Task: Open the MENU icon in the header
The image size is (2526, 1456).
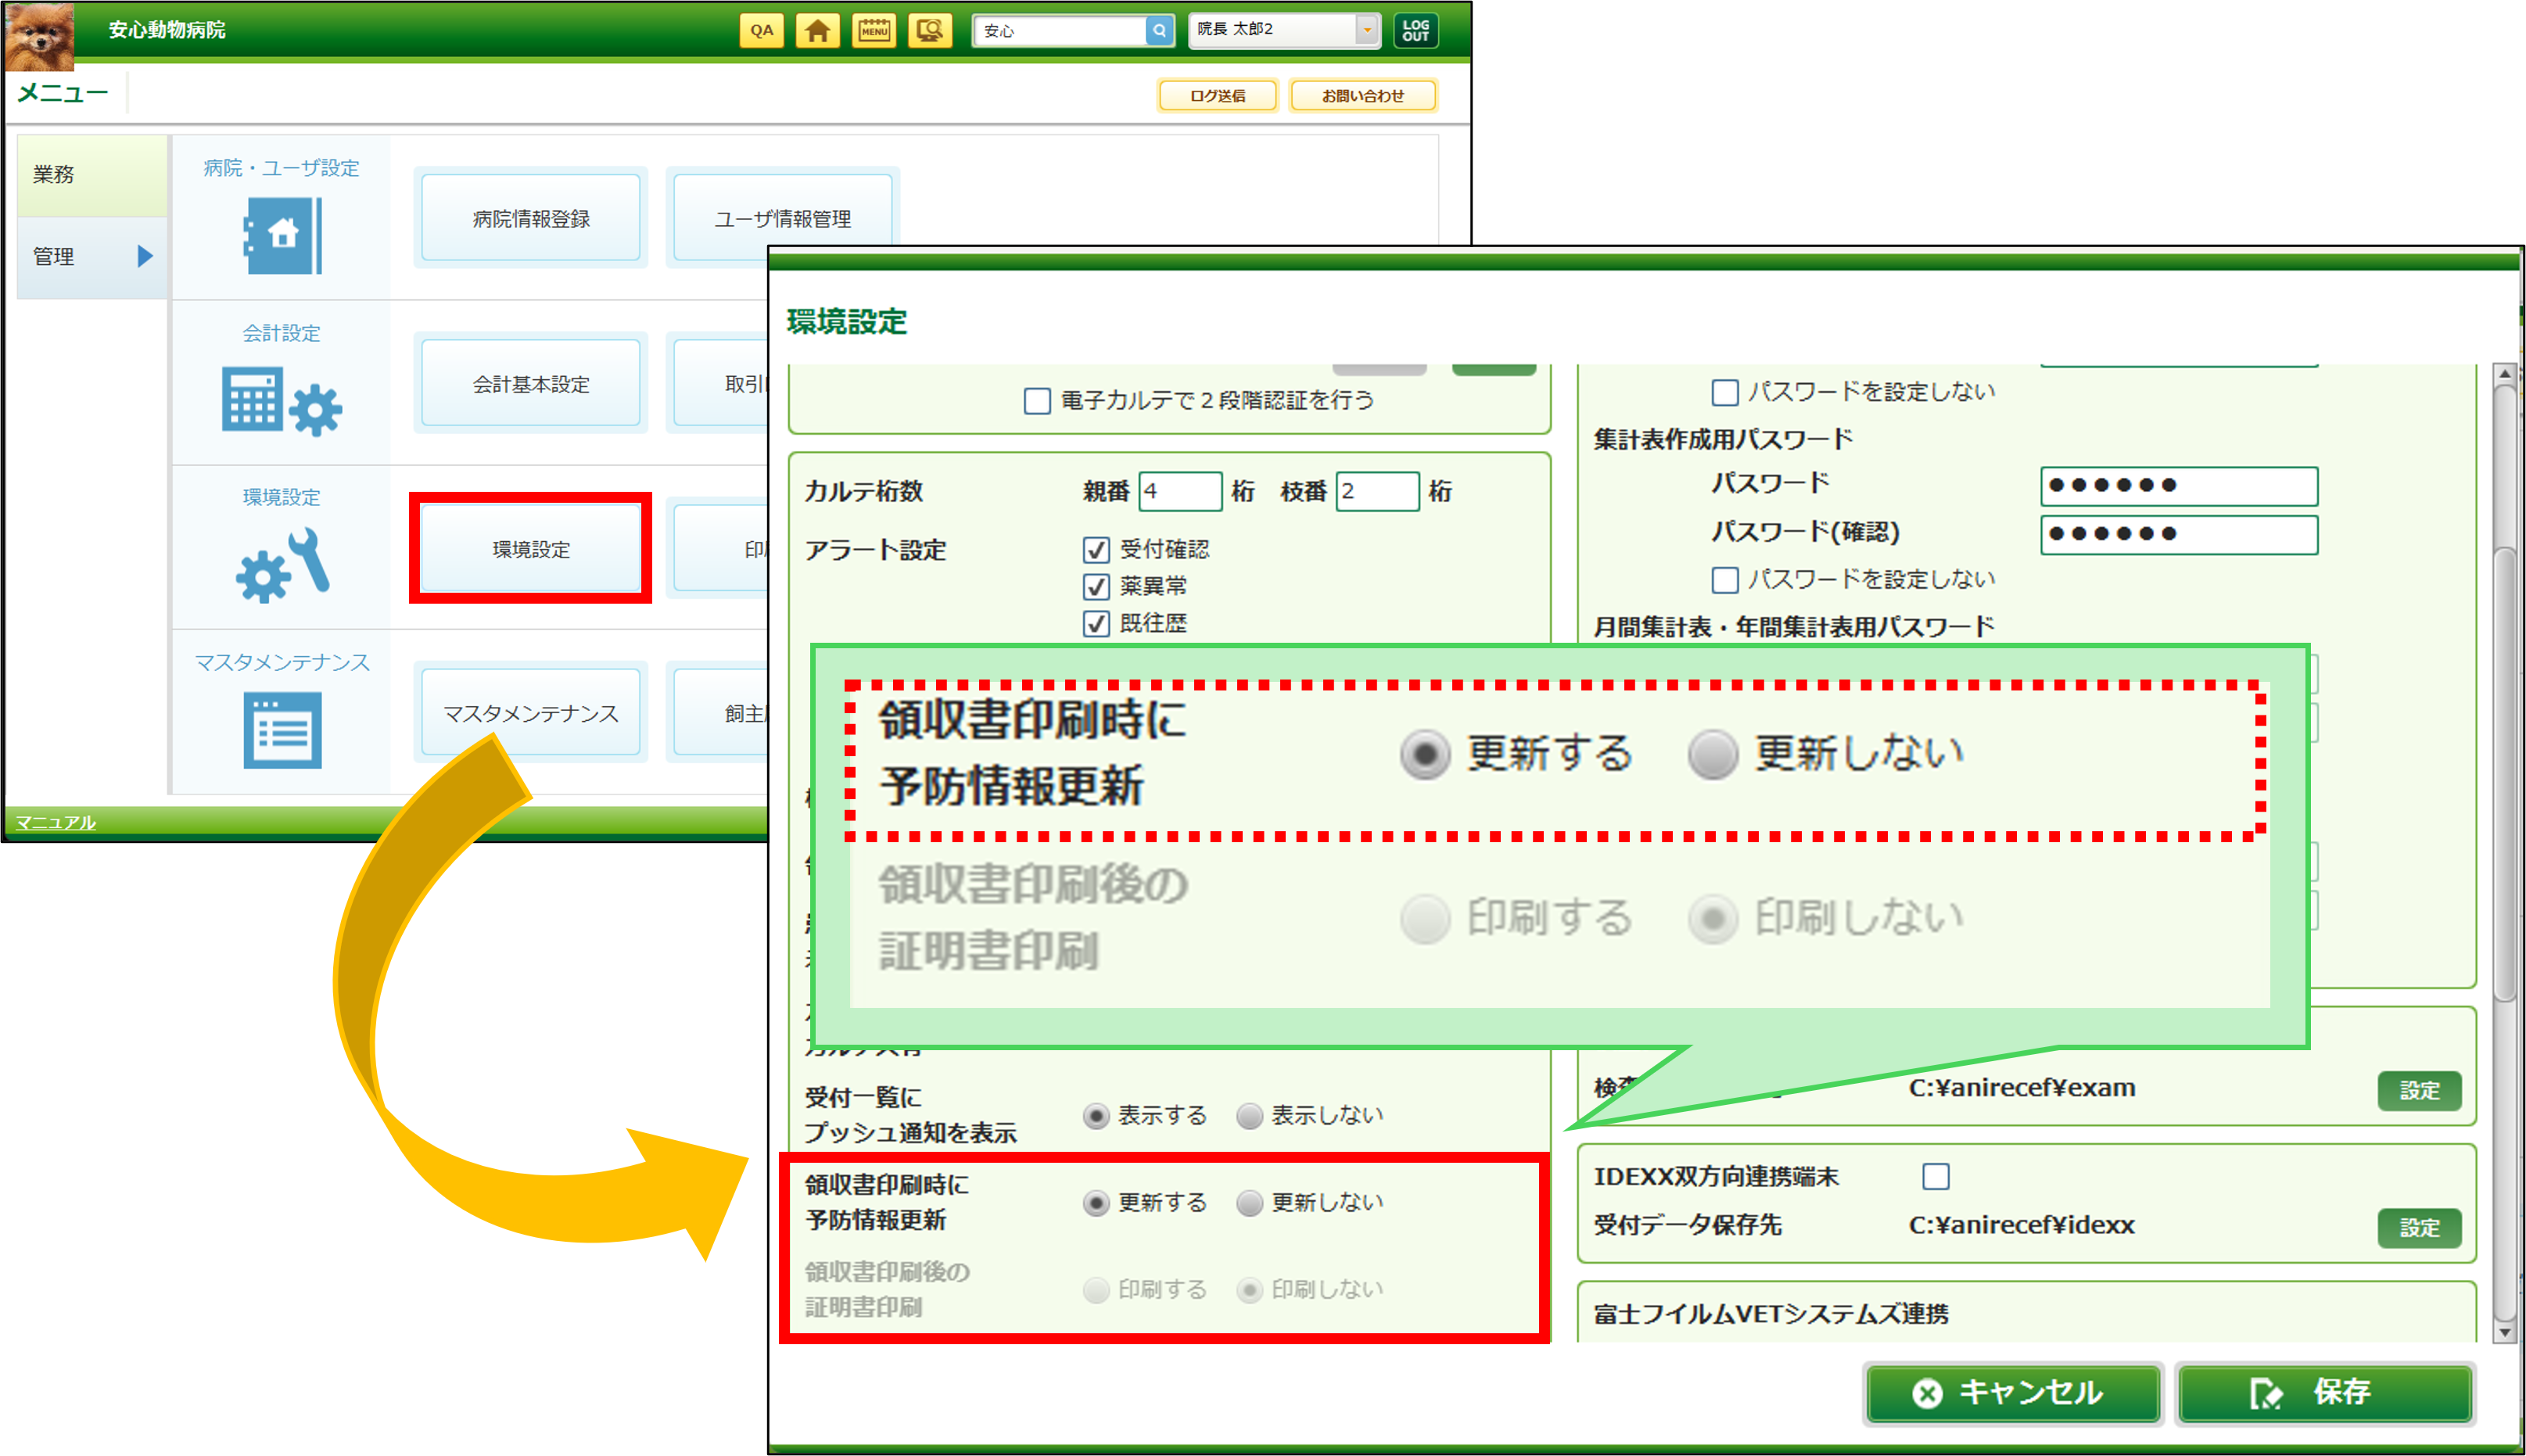Action: (x=874, y=30)
